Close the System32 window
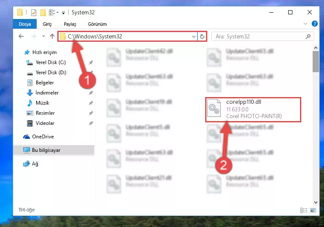The height and width of the screenshot is (227, 324). pyautogui.click(x=310, y=12)
